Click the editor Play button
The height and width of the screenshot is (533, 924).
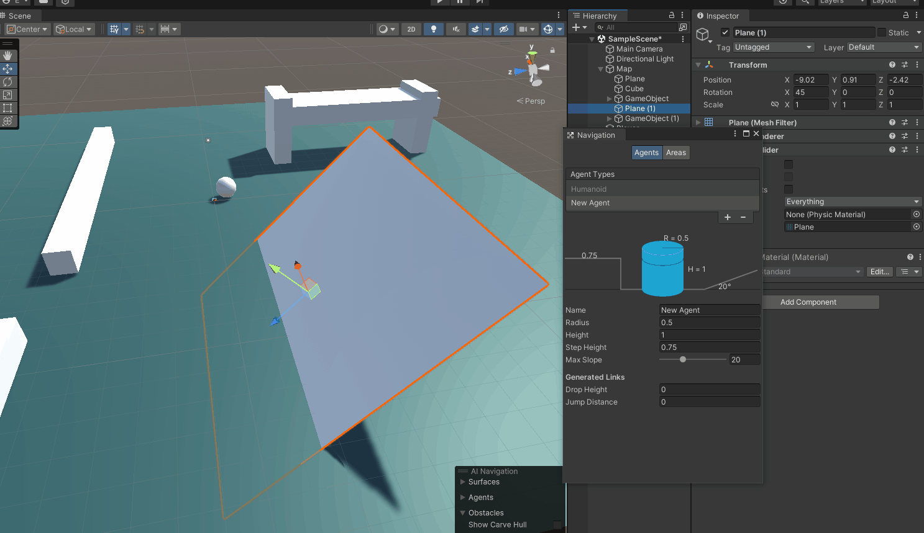point(440,2)
